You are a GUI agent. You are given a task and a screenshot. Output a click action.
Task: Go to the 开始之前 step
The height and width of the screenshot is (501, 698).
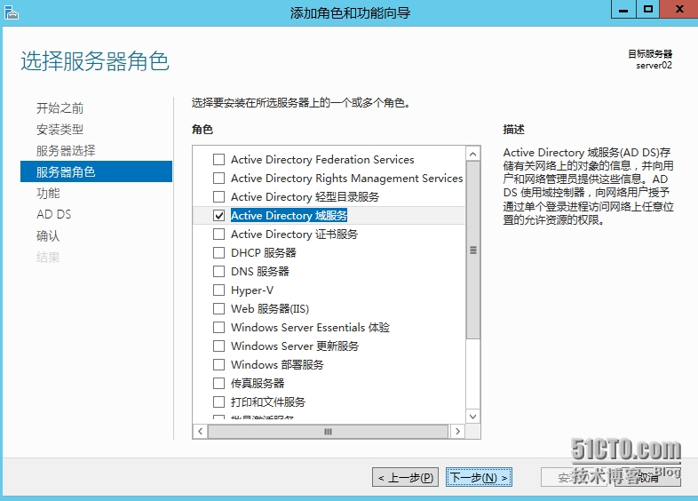click(59, 107)
